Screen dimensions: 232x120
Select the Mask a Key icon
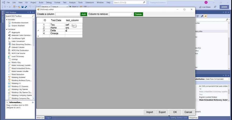9,62
